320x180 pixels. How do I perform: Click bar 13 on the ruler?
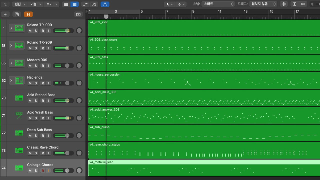[x=245, y=11]
